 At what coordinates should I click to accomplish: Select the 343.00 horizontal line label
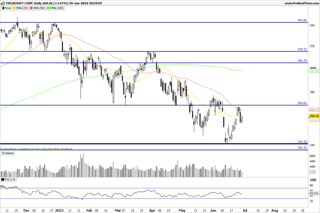click(x=302, y=20)
